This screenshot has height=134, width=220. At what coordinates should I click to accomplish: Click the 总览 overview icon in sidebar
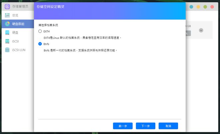click(x=7, y=15)
